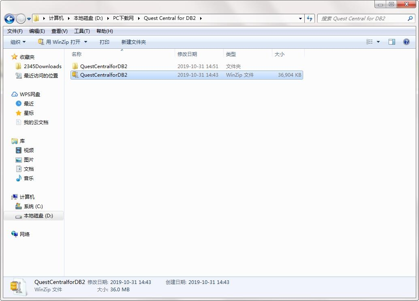The image size is (419, 301).
Task: Expand the arrow after Quest Central for DB2
Action: (x=201, y=18)
